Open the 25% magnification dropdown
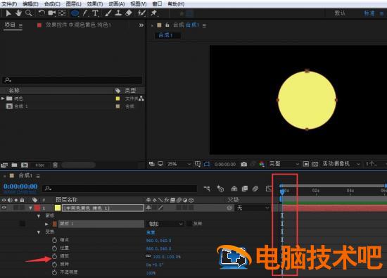Screen dimensions: 387x278 [x=179, y=164]
